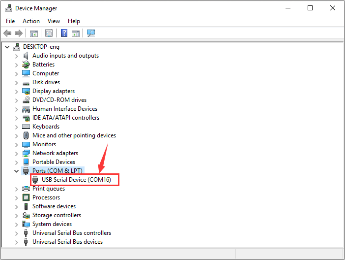The width and height of the screenshot is (345, 260).
Task: Click the blue Help toolbar icon
Action: [64, 33]
